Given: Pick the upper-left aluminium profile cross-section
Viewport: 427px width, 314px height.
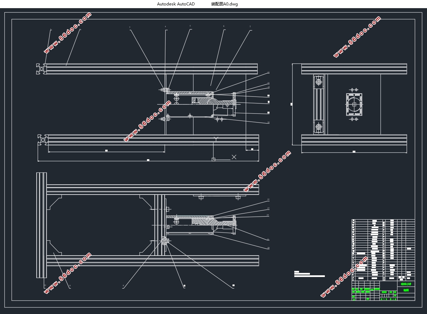Looking at the screenshot, I should click(x=42, y=69).
